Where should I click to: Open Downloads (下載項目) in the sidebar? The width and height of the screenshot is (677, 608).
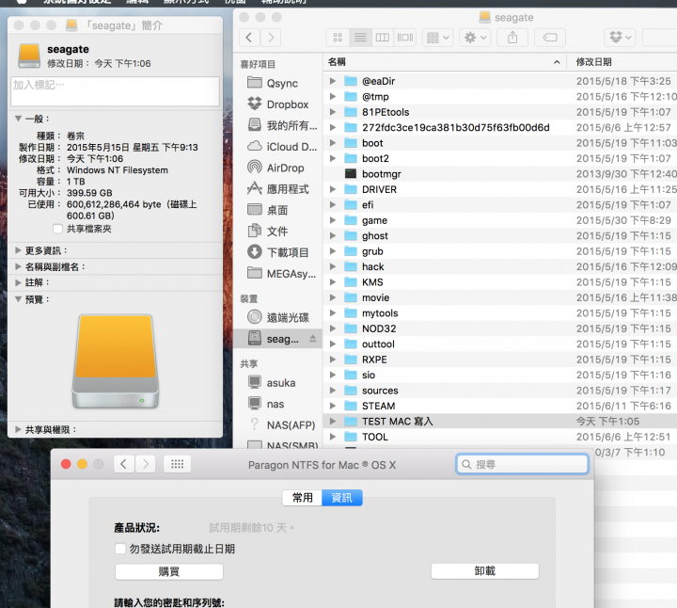pos(278,252)
